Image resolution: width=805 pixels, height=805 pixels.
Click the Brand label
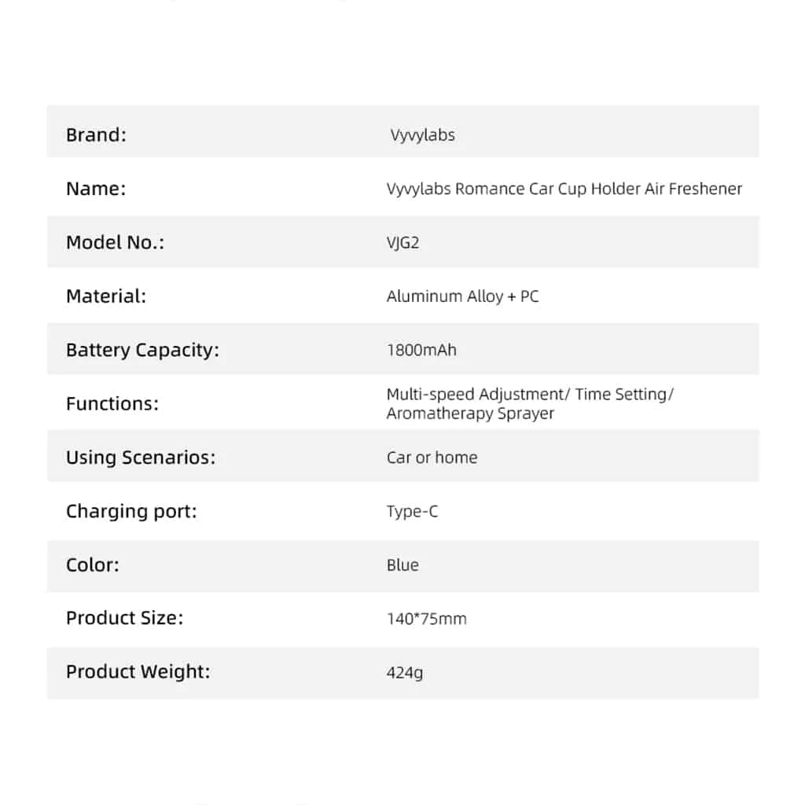click(96, 135)
